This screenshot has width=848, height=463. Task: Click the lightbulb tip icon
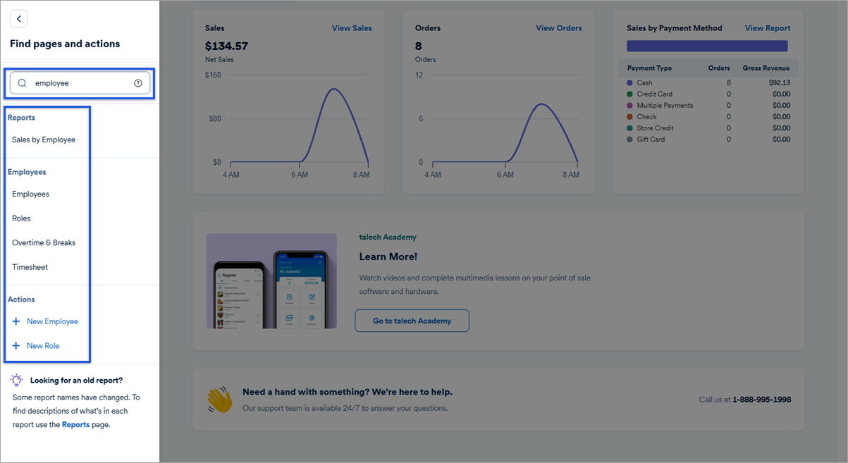pos(17,380)
